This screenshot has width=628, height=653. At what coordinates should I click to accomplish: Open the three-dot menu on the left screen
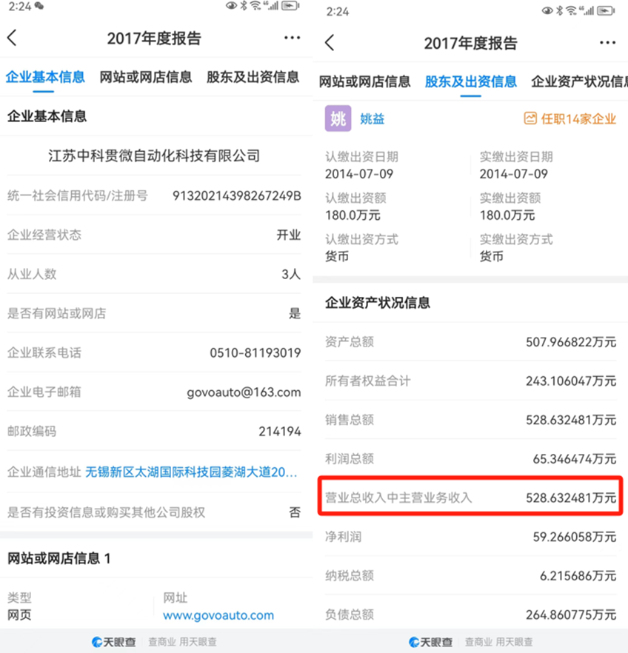[x=292, y=38]
